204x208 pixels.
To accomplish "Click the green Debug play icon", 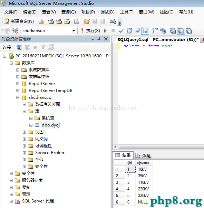I will (105, 31).
